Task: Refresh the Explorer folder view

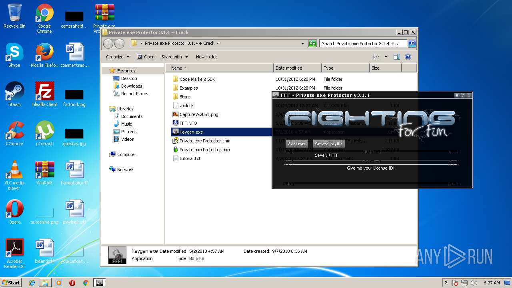Action: coord(312,44)
